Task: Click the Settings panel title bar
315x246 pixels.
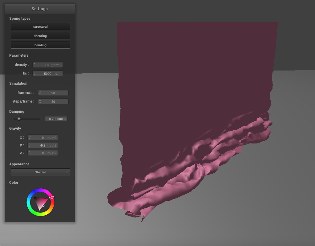Action: point(39,9)
